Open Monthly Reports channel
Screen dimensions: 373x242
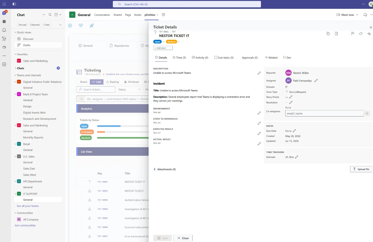click(x=33, y=138)
